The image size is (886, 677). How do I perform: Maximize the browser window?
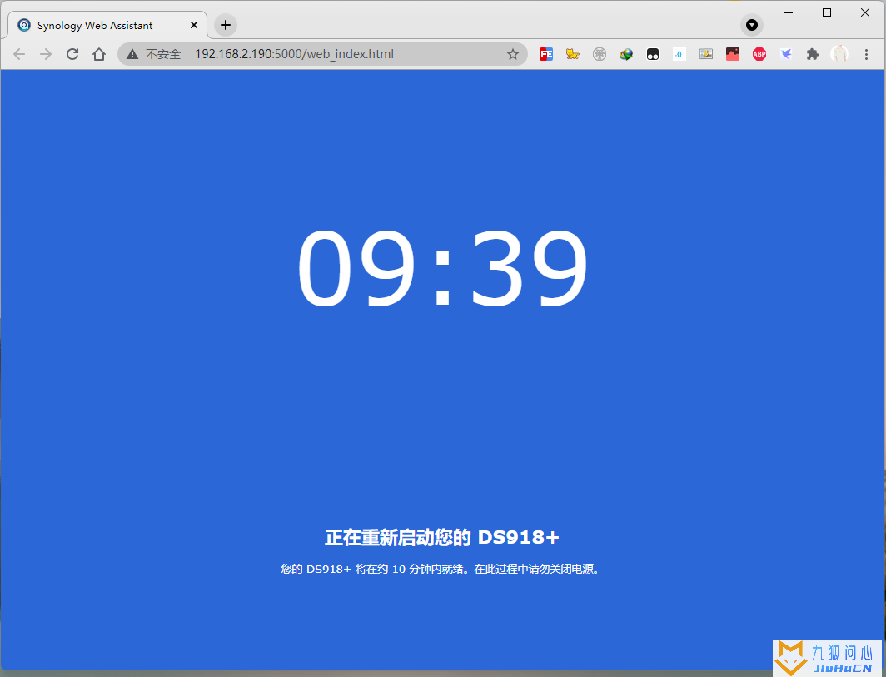click(827, 12)
